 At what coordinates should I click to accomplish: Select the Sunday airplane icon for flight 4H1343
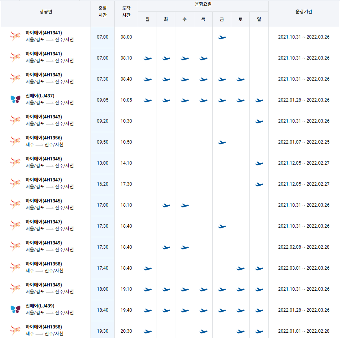pos(259,121)
